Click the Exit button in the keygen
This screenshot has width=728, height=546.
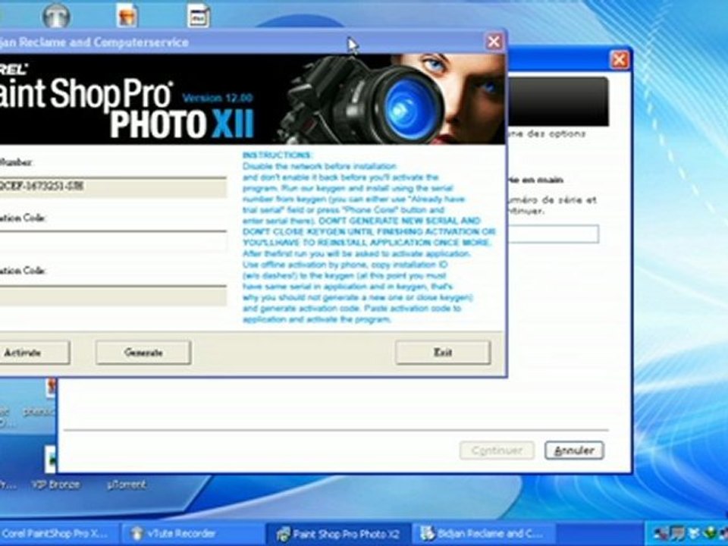click(443, 353)
